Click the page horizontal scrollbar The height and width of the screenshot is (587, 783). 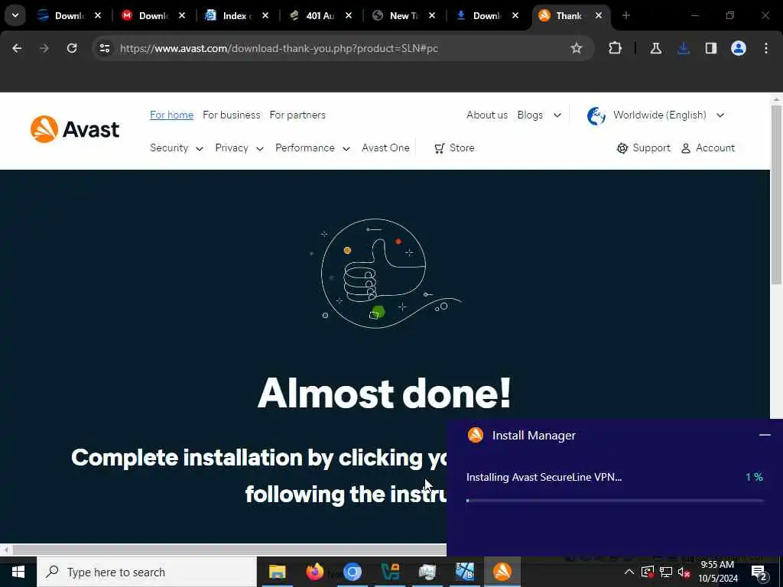pyautogui.click(x=229, y=550)
